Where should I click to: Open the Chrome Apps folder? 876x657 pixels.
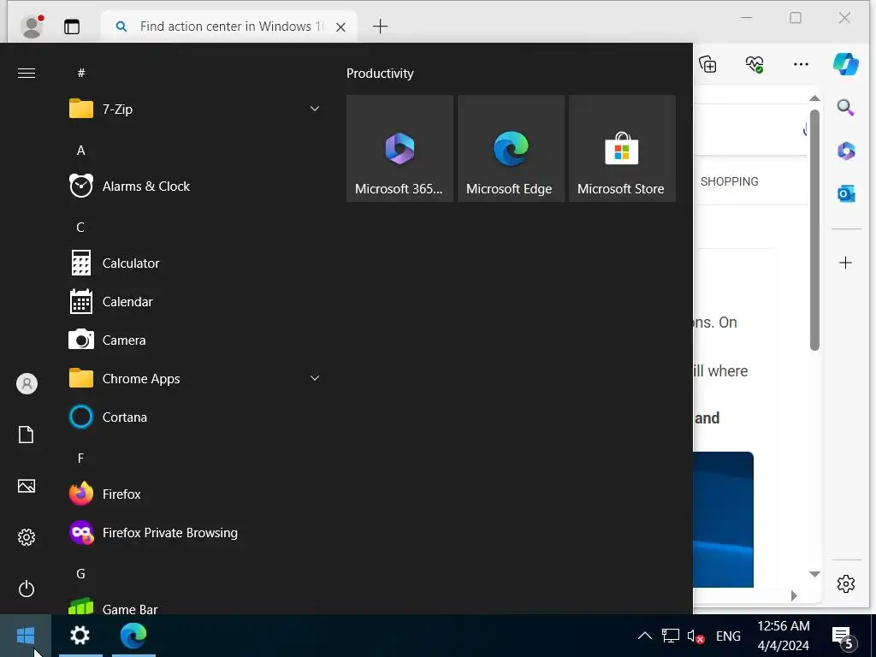tap(196, 379)
